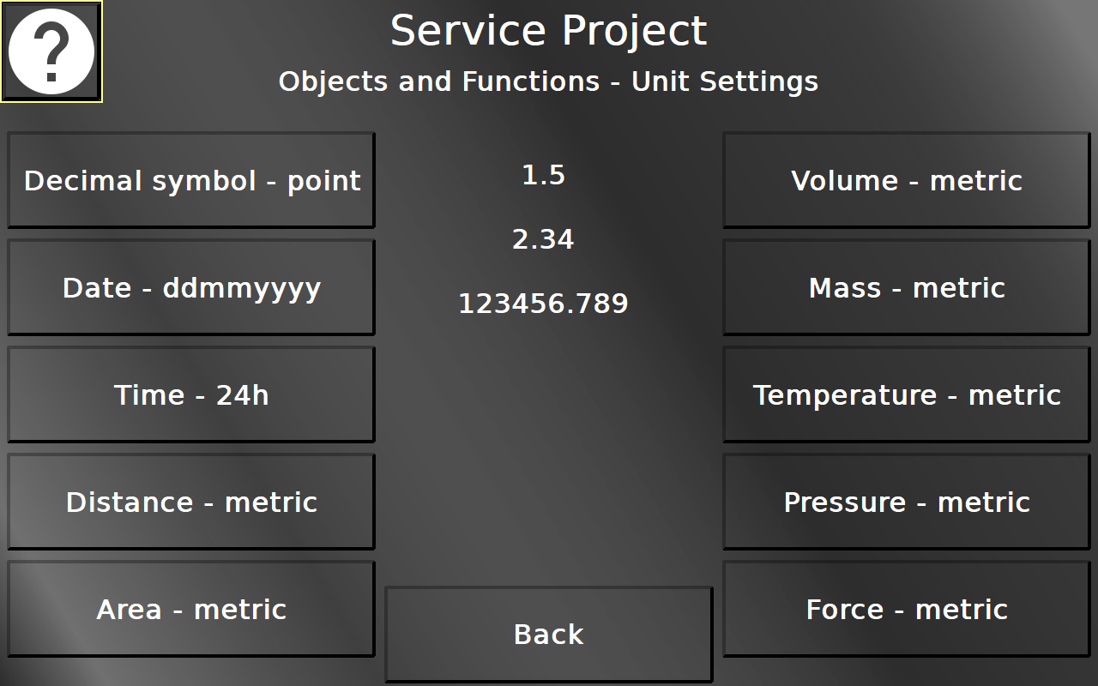Click the '24h' text on Time button
This screenshot has width=1098, height=686.
point(242,394)
